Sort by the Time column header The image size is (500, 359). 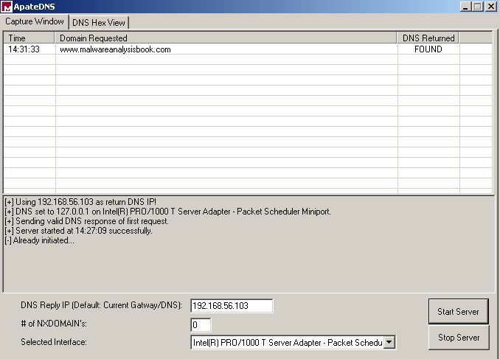(29, 38)
